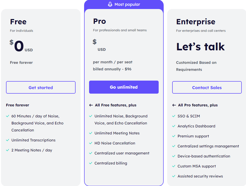
Task: Select the Most popular banner
Action: [124, 5]
